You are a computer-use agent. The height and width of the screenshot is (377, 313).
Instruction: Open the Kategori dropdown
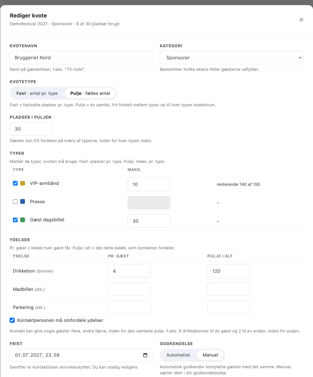(x=232, y=58)
